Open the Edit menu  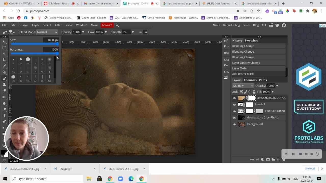click(x=13, y=25)
